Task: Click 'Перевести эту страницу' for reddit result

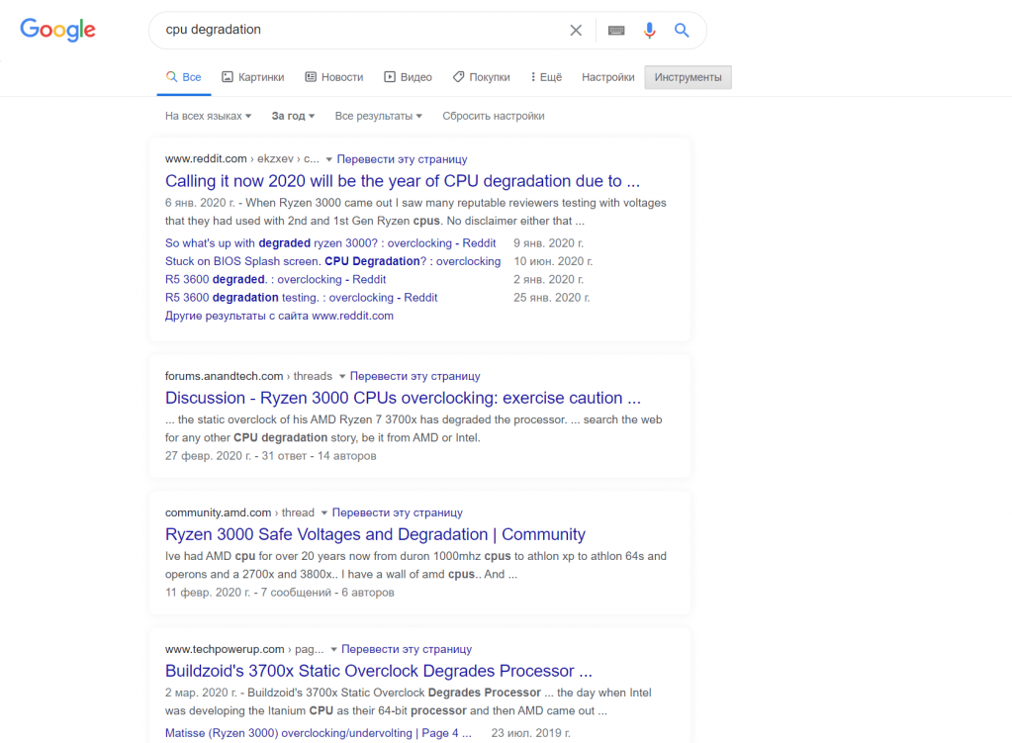Action: pos(402,159)
